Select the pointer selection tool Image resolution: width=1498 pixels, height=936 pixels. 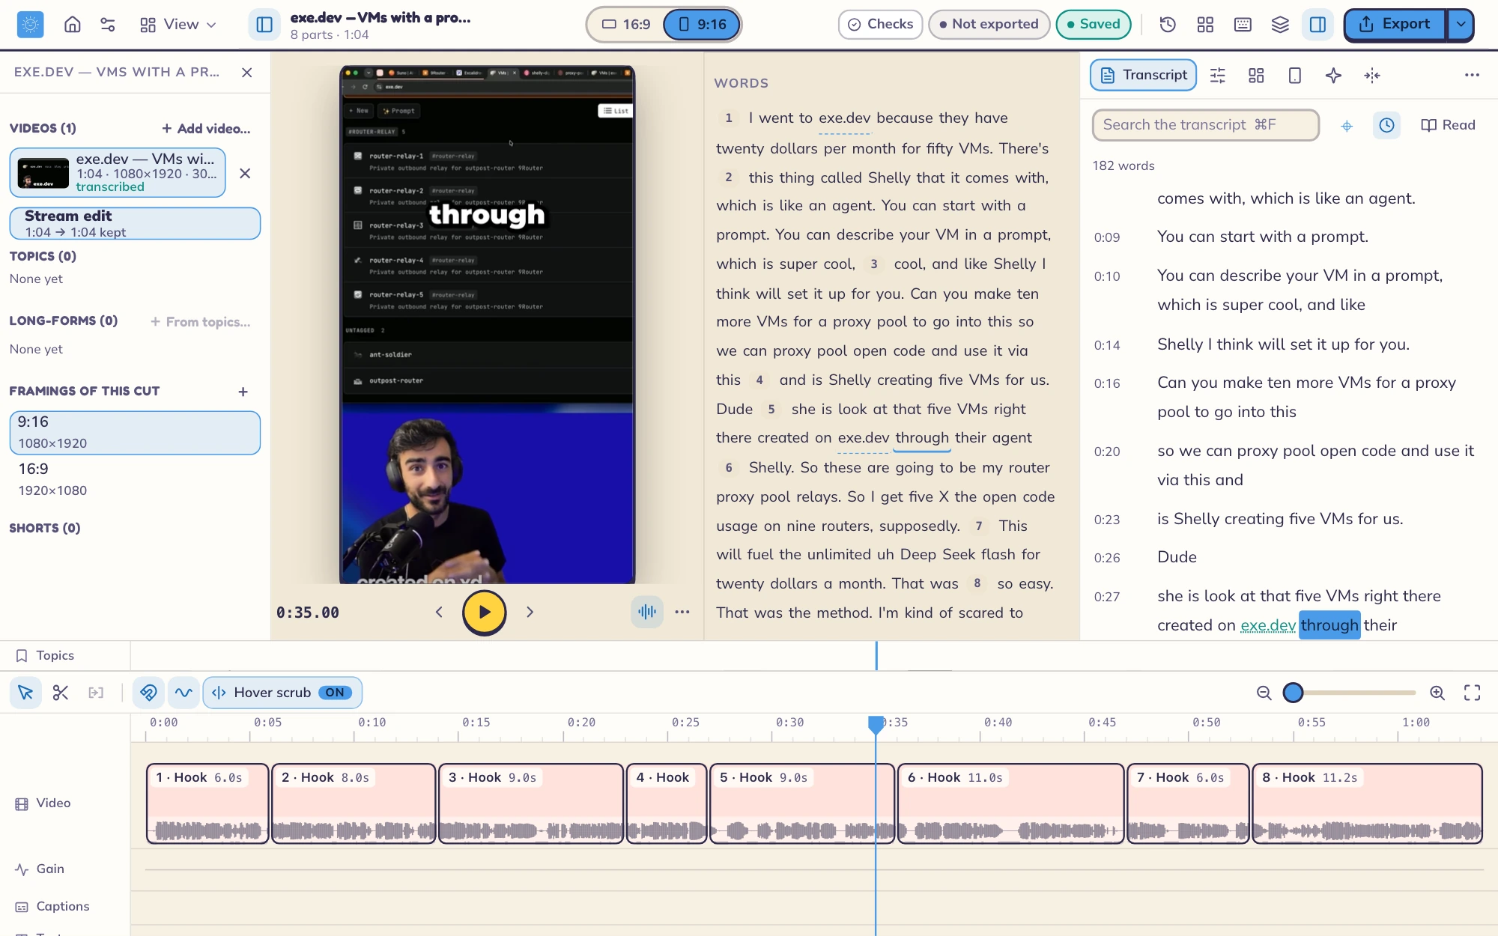click(25, 693)
